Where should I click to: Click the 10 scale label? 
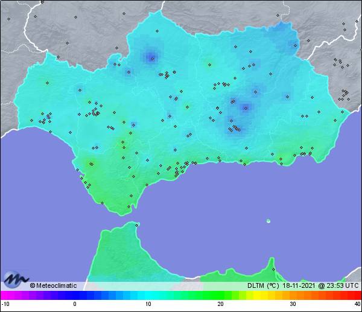pyautogui.click(x=148, y=304)
